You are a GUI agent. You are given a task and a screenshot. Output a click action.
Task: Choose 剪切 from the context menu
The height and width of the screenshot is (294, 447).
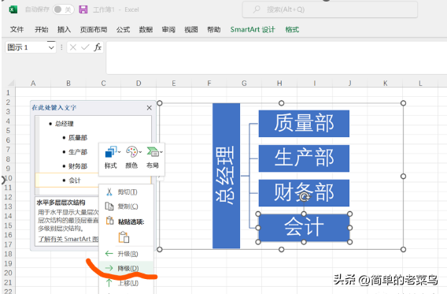pos(126,192)
